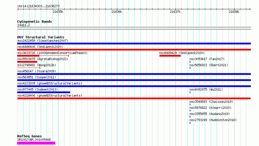Click the blue bar under nsv977445
259x146 pixels.
click(44, 92)
